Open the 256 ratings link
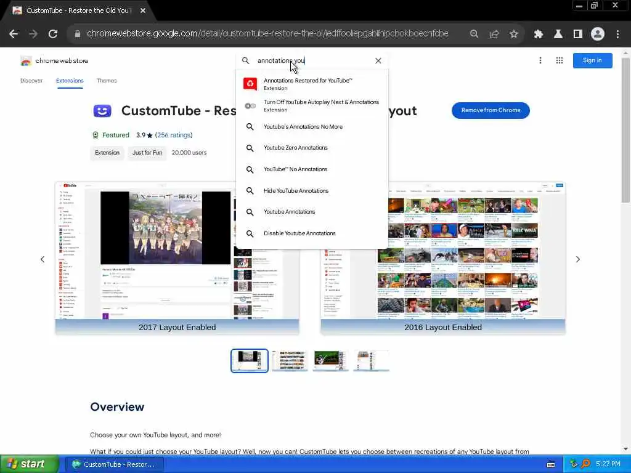The width and height of the screenshot is (631, 473). [x=174, y=135]
